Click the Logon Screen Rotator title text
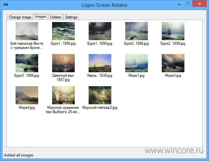209x161 pixels. click(104, 5)
